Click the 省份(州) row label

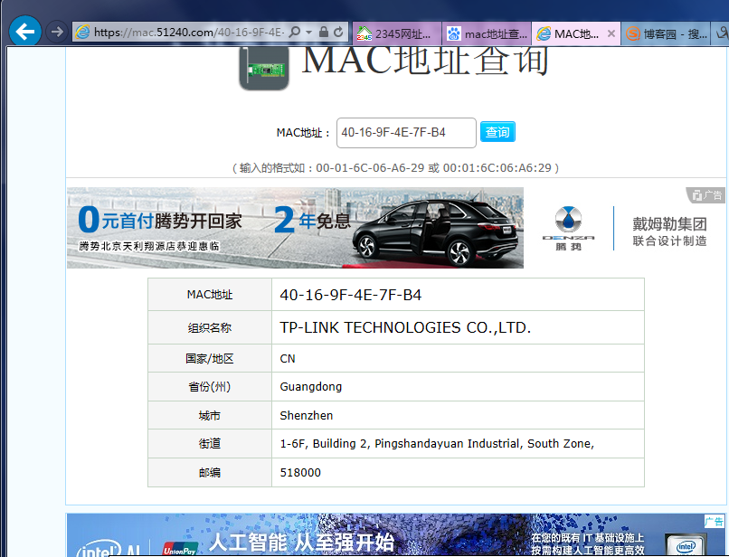[x=210, y=387]
